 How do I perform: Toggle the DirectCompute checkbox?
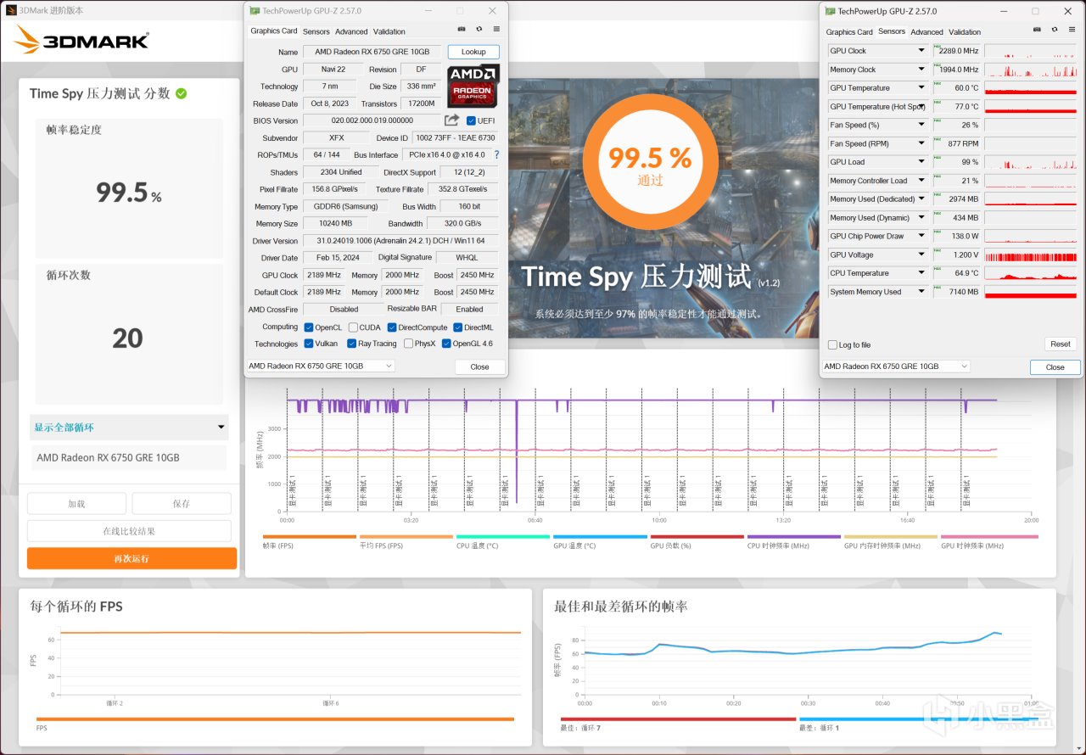(x=392, y=327)
